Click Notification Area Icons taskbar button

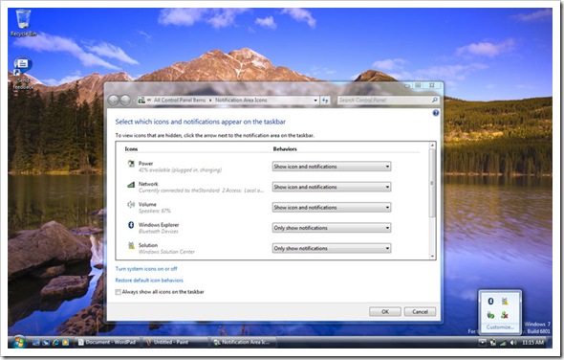coord(243,342)
